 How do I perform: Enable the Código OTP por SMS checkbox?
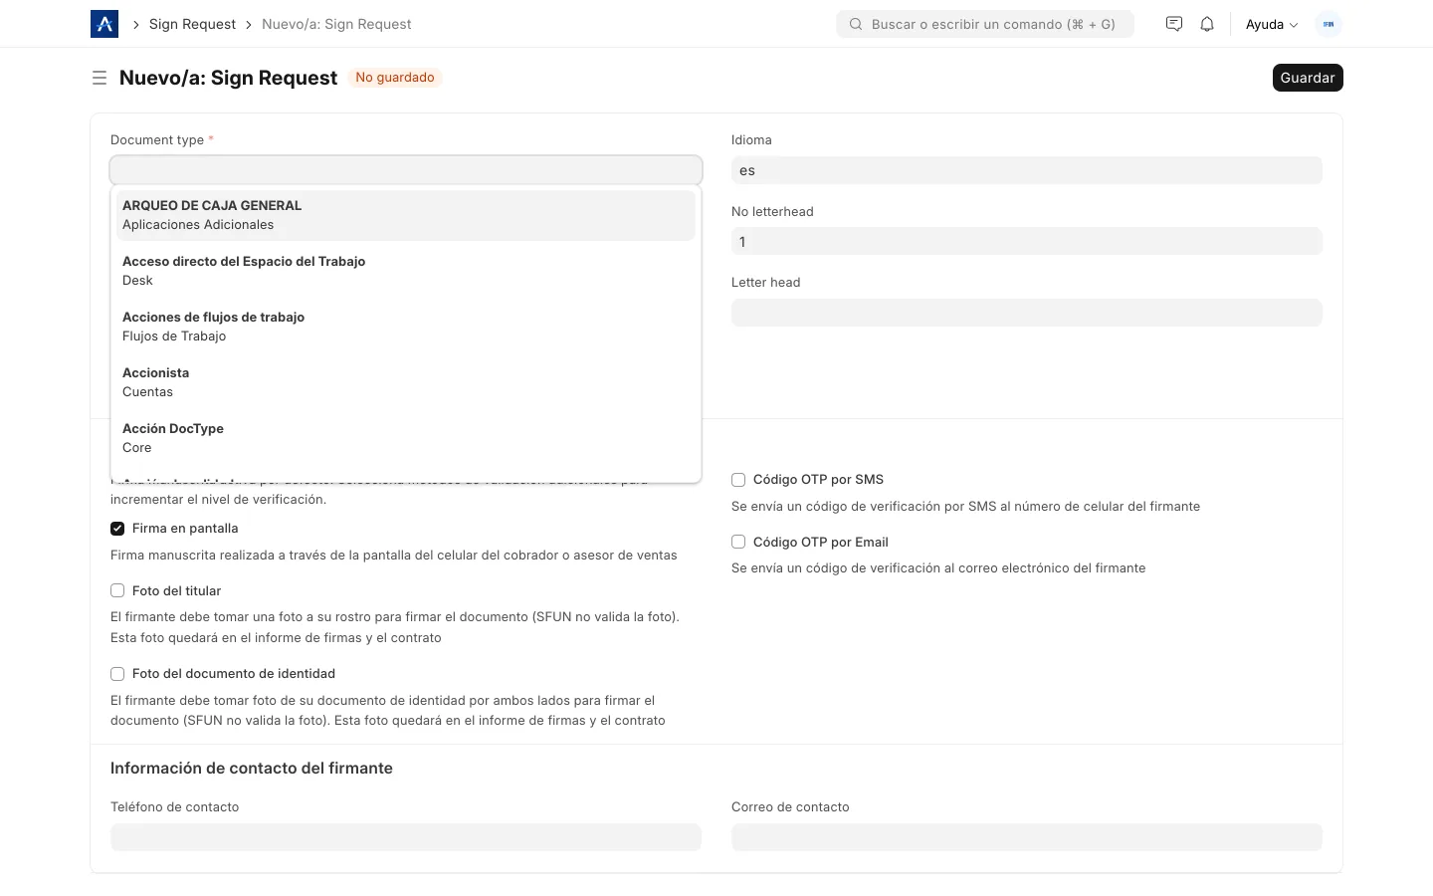coord(738,480)
